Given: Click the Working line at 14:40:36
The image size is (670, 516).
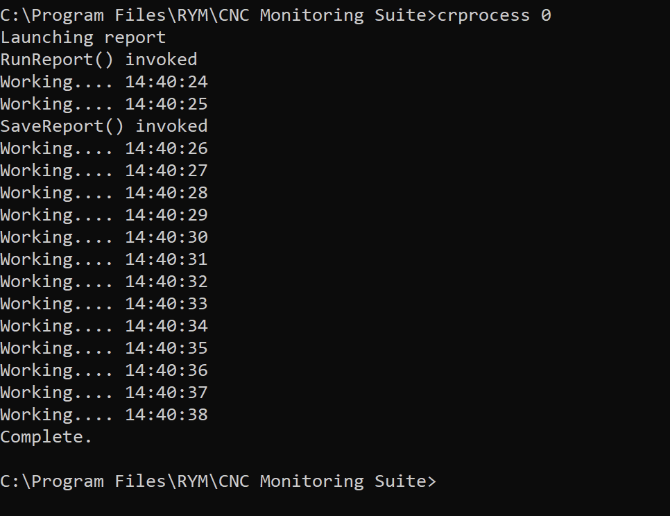Looking at the screenshot, I should pyautogui.click(x=104, y=371).
